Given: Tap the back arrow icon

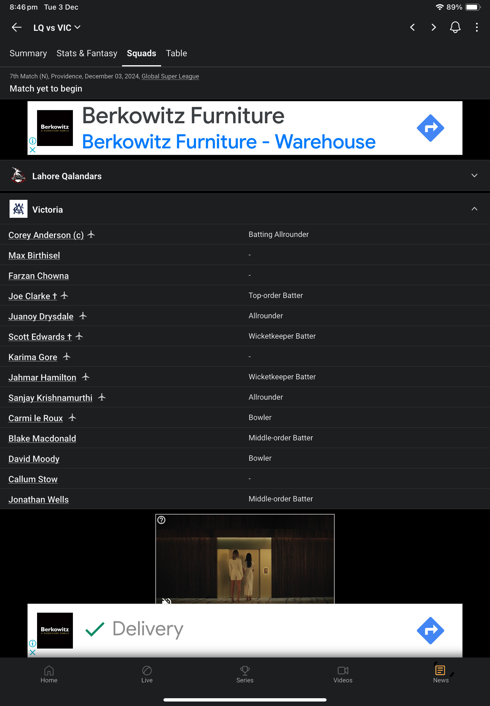Looking at the screenshot, I should [x=16, y=27].
